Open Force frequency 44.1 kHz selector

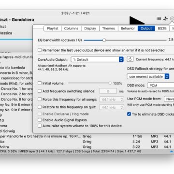click(112, 100)
